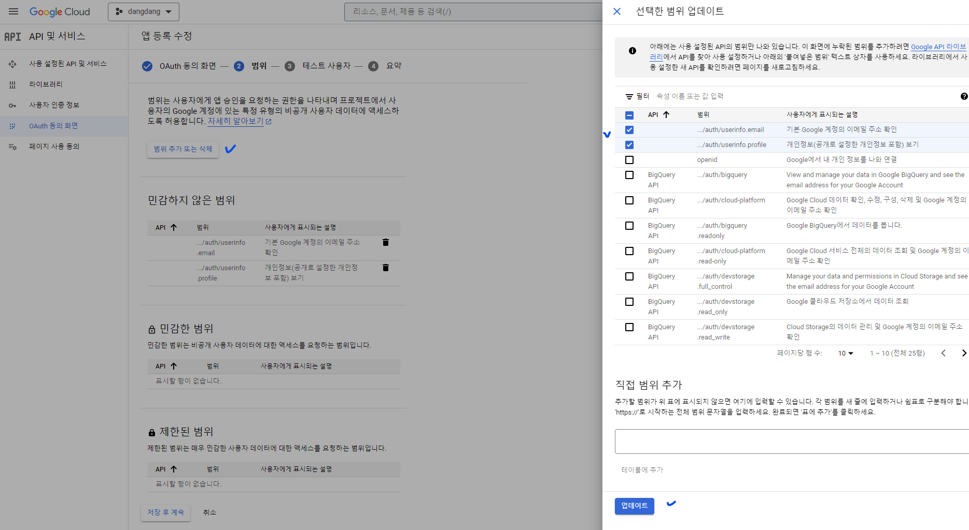The width and height of the screenshot is (969, 530).
Task: Uncheck the userinfo.email scope checkbox
Action: [x=629, y=130]
